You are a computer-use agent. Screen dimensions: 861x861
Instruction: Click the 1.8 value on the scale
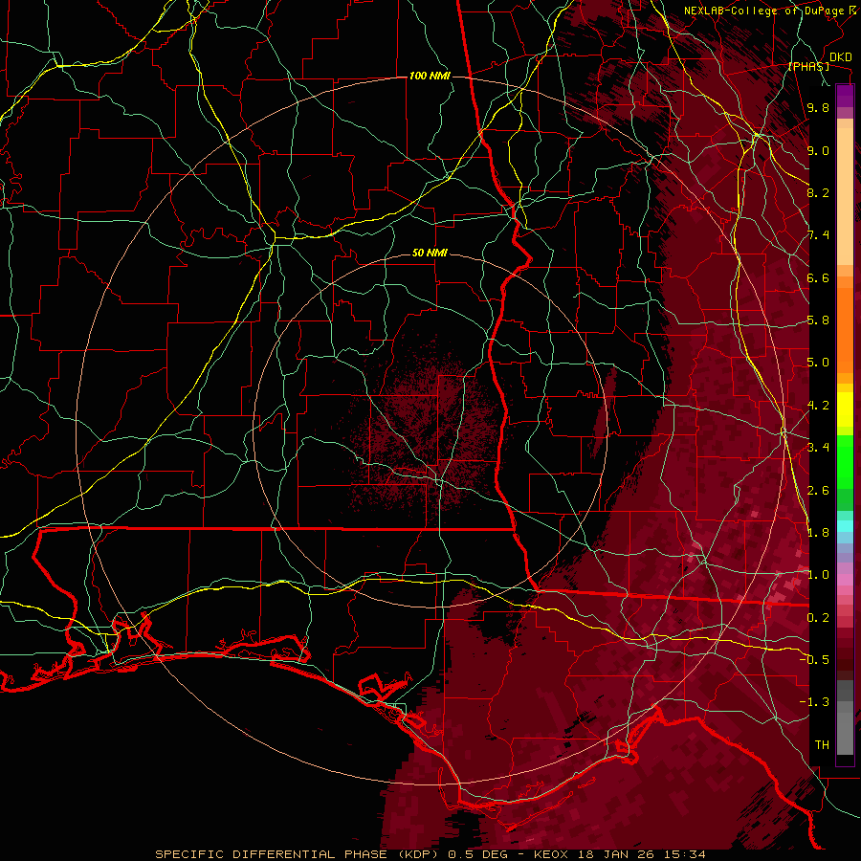[x=818, y=533]
